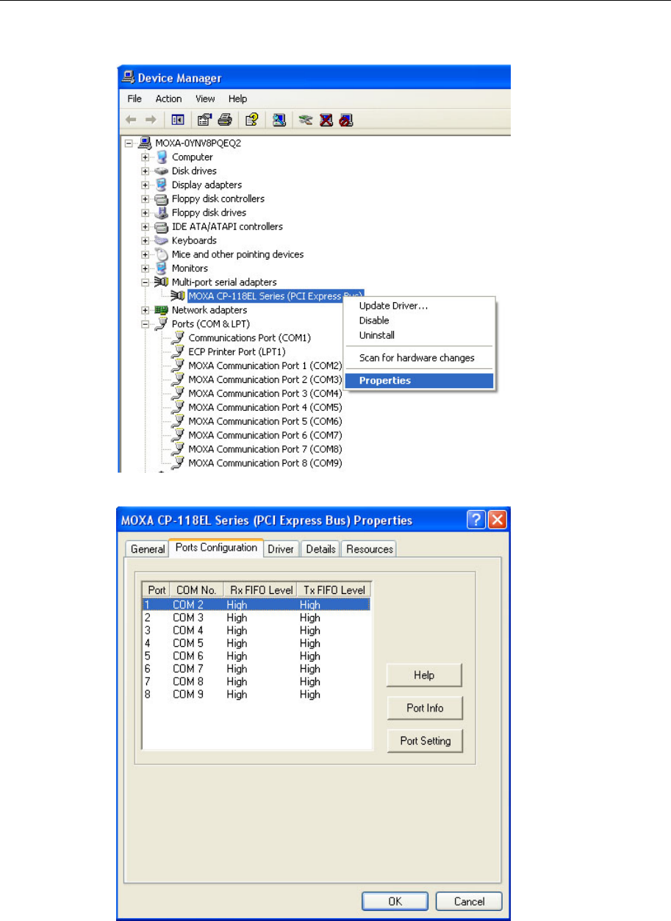This screenshot has height=921, width=671.
Task: Choose Update Driver... from context menu
Action: [x=420, y=306]
